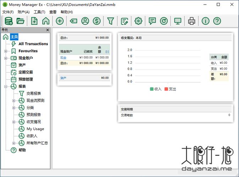Open 定期交易 in the navigation tree

pos(26,72)
